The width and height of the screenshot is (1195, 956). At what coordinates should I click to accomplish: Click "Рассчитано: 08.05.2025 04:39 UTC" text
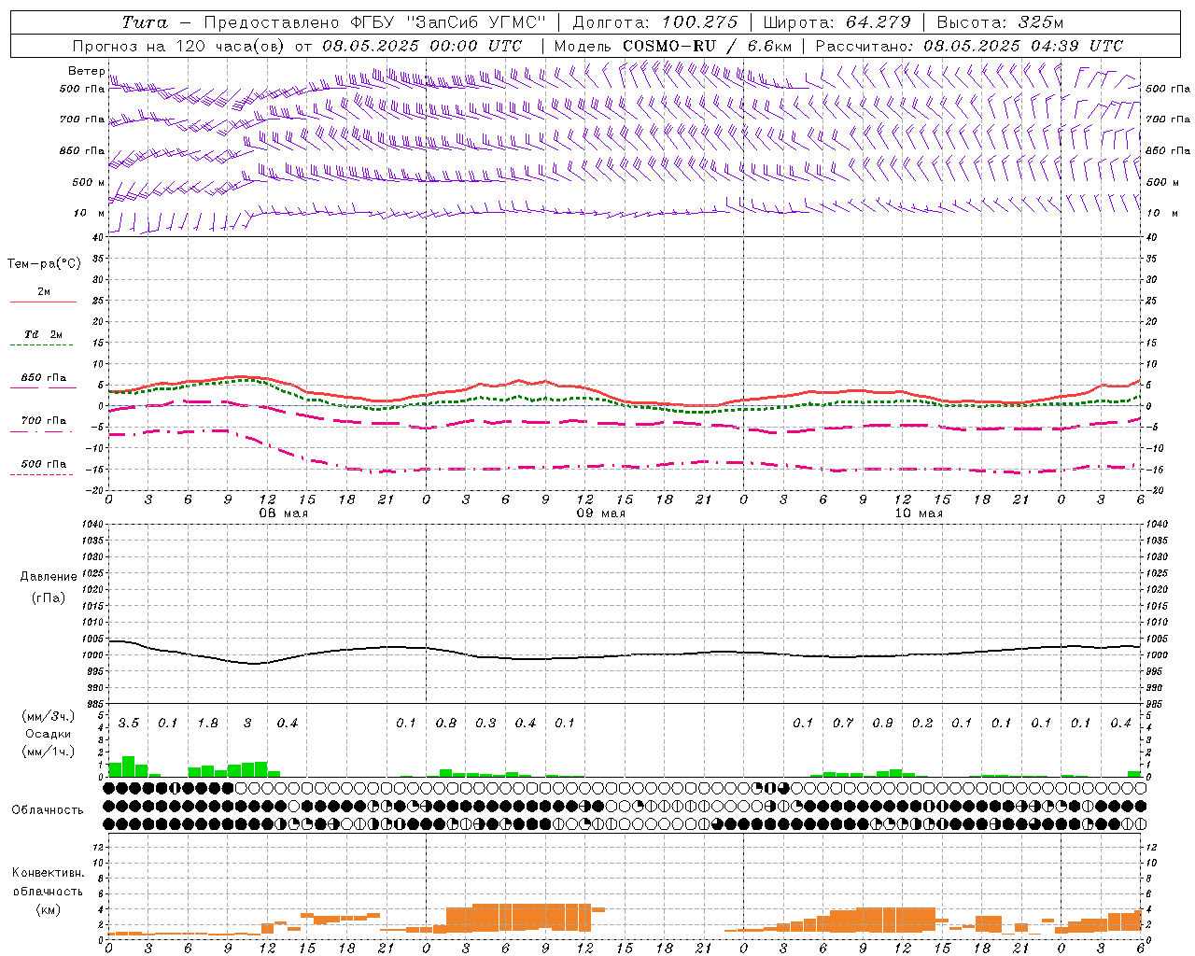coord(969,46)
